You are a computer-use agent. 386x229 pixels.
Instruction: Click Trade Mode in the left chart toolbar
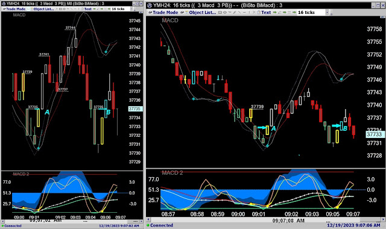click(16, 9)
